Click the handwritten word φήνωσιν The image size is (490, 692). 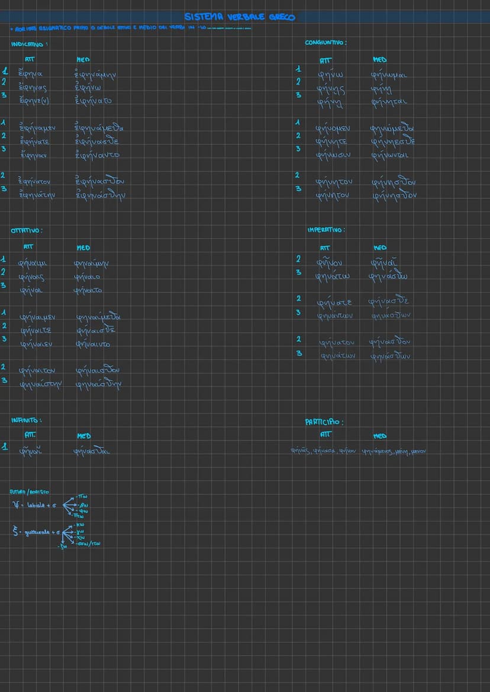[333, 155]
